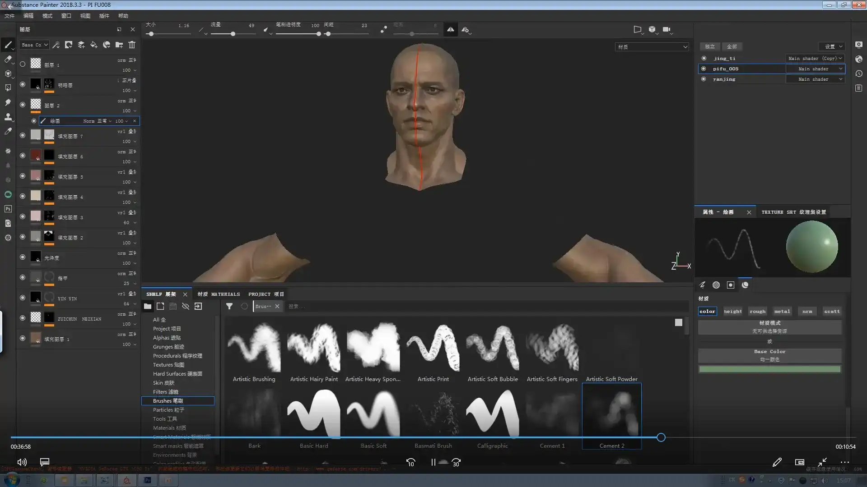The width and height of the screenshot is (867, 487).
Task: Select the Eraser tool in left toolbar
Action: coord(8,59)
